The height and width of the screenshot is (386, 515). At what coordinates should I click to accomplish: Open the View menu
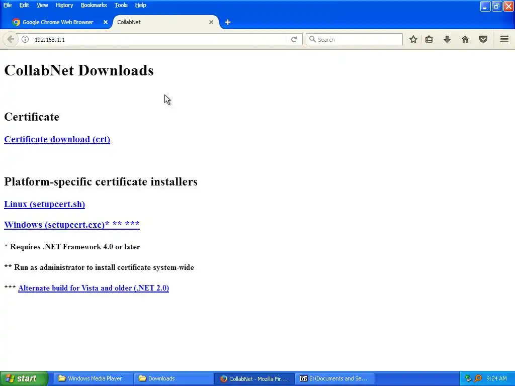click(x=42, y=5)
